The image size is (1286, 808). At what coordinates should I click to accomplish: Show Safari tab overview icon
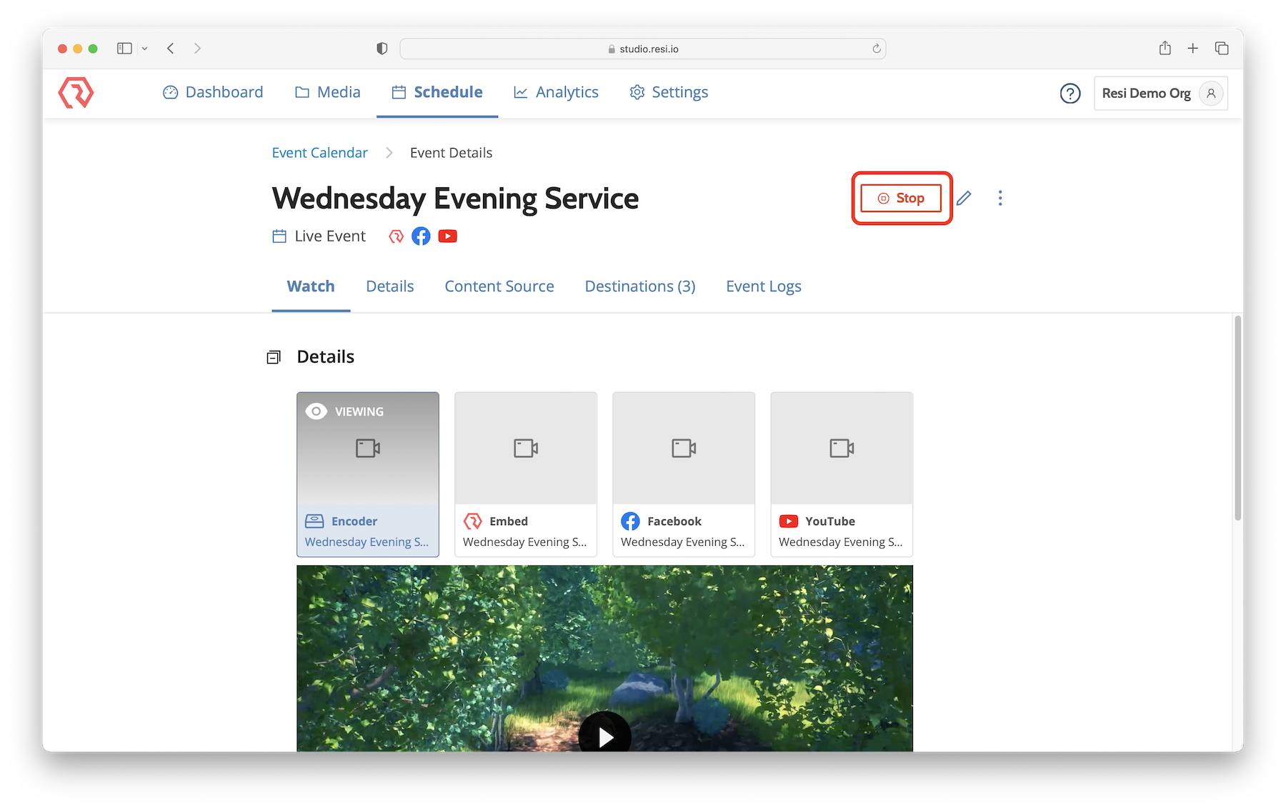[x=1221, y=49]
